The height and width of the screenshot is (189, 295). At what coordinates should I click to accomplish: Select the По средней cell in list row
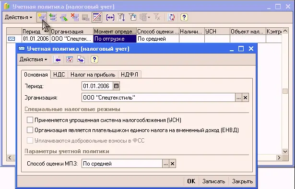(158, 39)
